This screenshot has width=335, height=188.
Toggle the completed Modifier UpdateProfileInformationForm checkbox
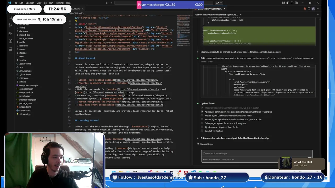[x=202, y=108]
